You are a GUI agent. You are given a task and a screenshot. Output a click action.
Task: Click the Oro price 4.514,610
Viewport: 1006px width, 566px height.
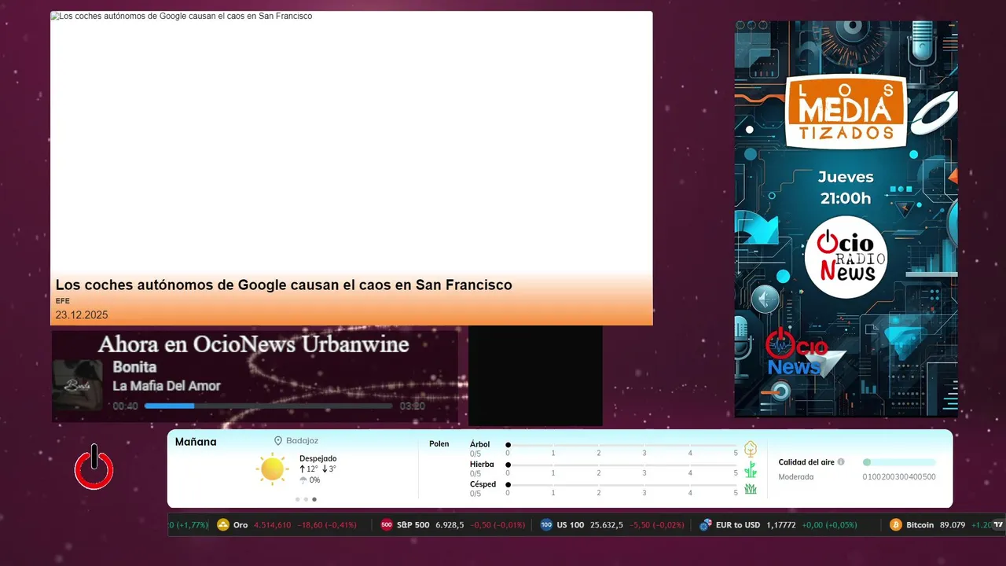pyautogui.click(x=273, y=525)
